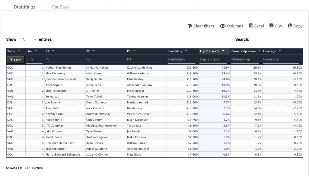Click the 19.30% leverage cell
309x176 pixels.
[282, 68]
